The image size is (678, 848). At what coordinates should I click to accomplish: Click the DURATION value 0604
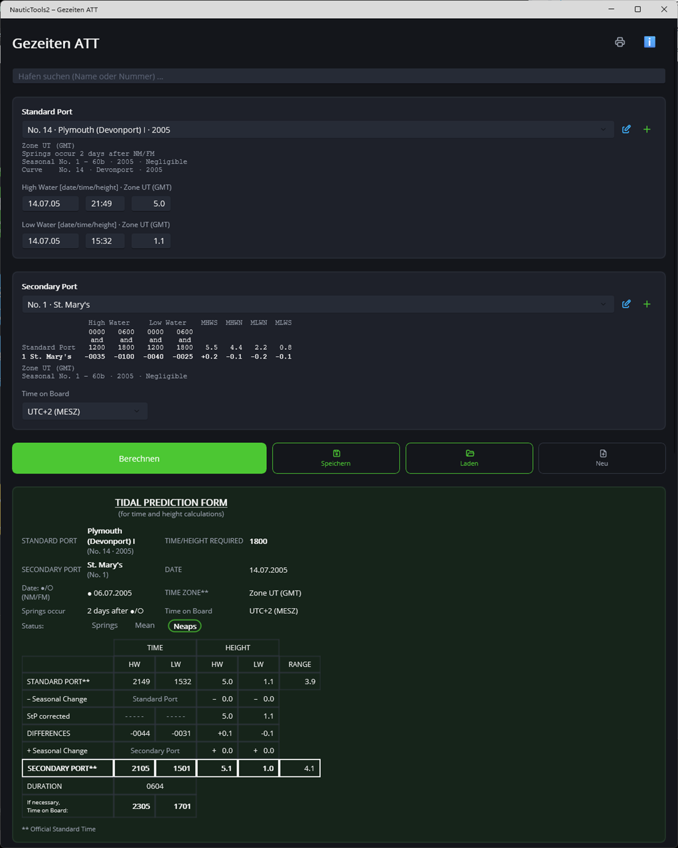[x=155, y=786]
